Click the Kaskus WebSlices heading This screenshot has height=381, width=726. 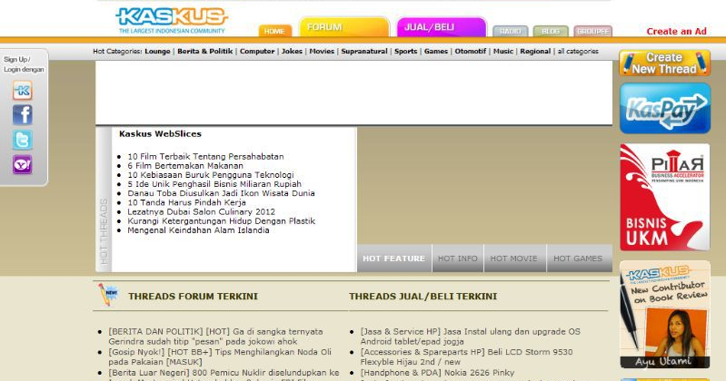click(x=160, y=134)
